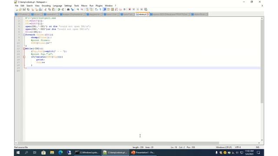This screenshot has width=278, height=156.
Task: Click Windows (CR LF) in status bar
Action: click(x=224, y=147)
